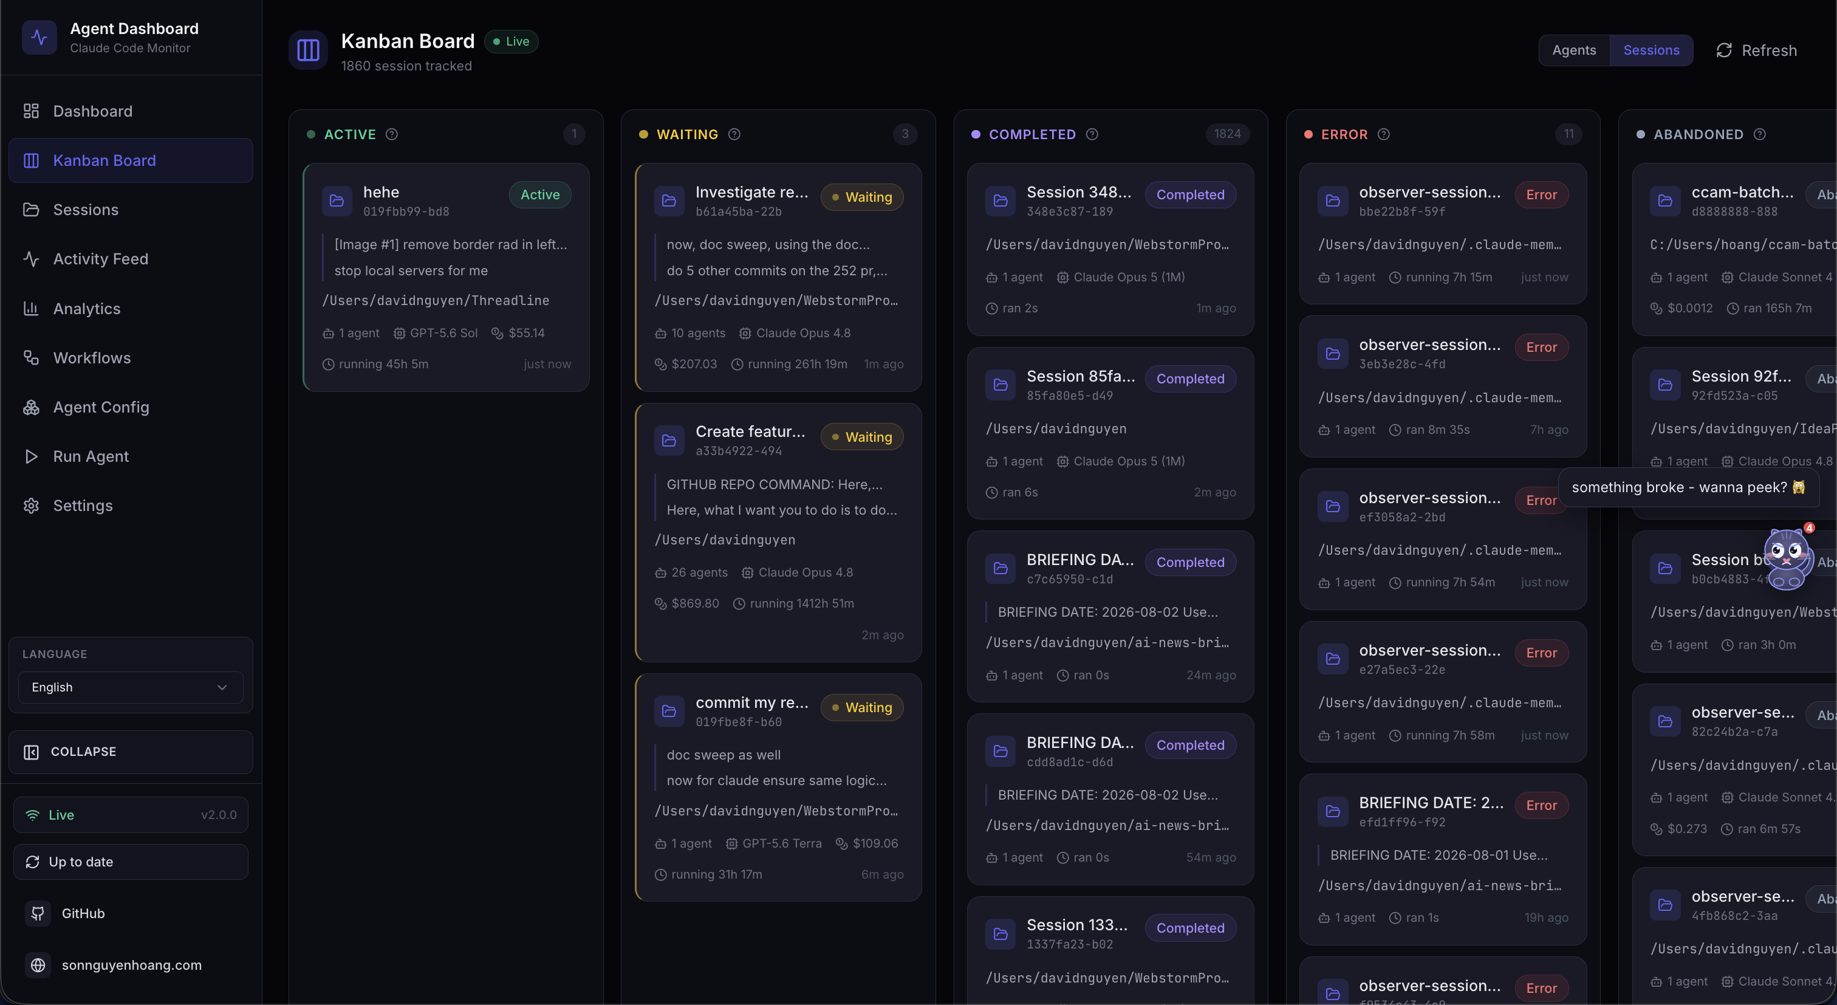Click Waiting badge on commit my re... card
This screenshot has width=1837, height=1005.
pyautogui.click(x=861, y=707)
